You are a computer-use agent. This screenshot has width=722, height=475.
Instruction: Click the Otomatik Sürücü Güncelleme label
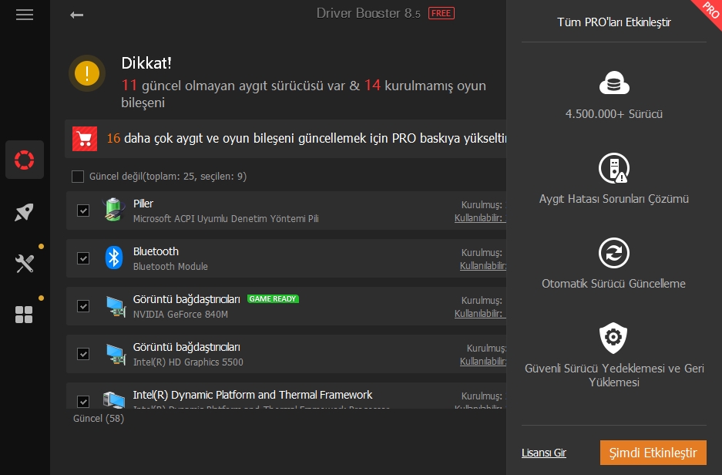coord(613,283)
